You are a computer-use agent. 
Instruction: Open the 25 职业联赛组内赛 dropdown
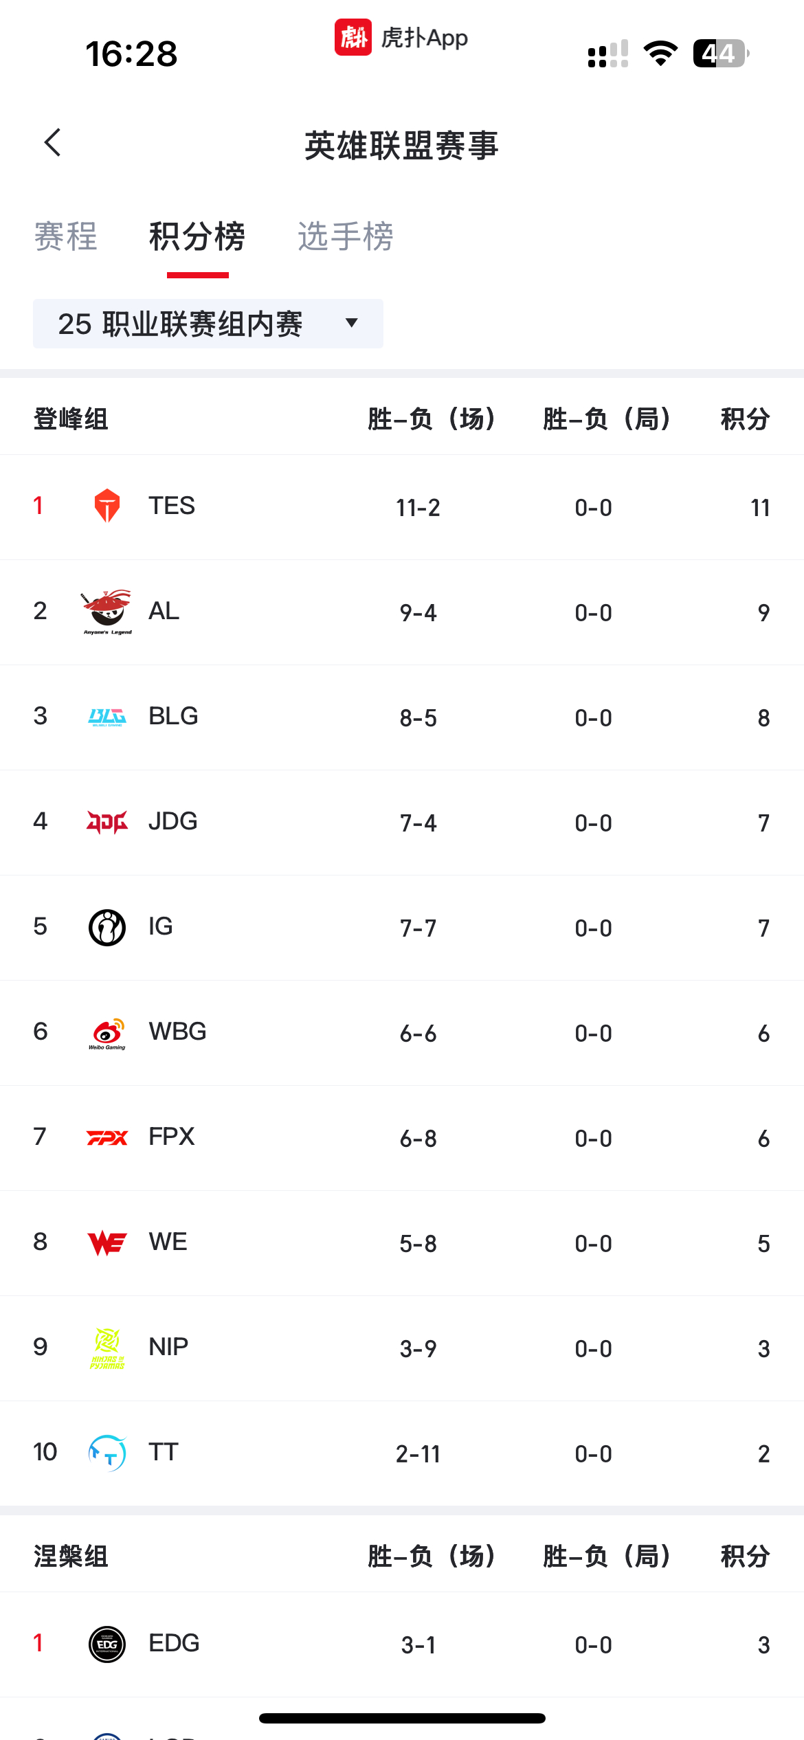(x=208, y=324)
